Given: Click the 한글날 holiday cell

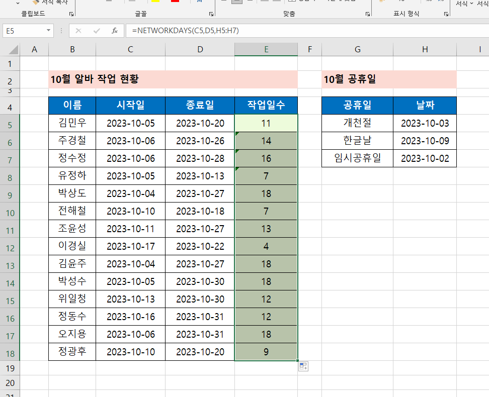Looking at the screenshot, I should tap(357, 141).
